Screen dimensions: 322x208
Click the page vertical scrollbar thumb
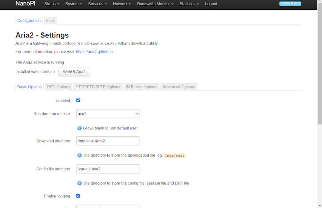[320, 64]
